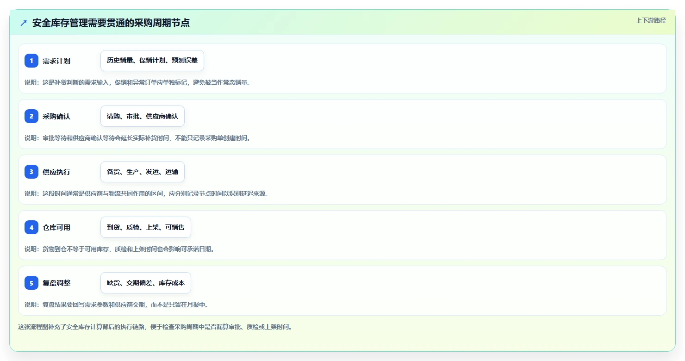Screen dimensions: 685x361
Task: Click the 上下游路径 label in header
Action: click(x=651, y=20)
